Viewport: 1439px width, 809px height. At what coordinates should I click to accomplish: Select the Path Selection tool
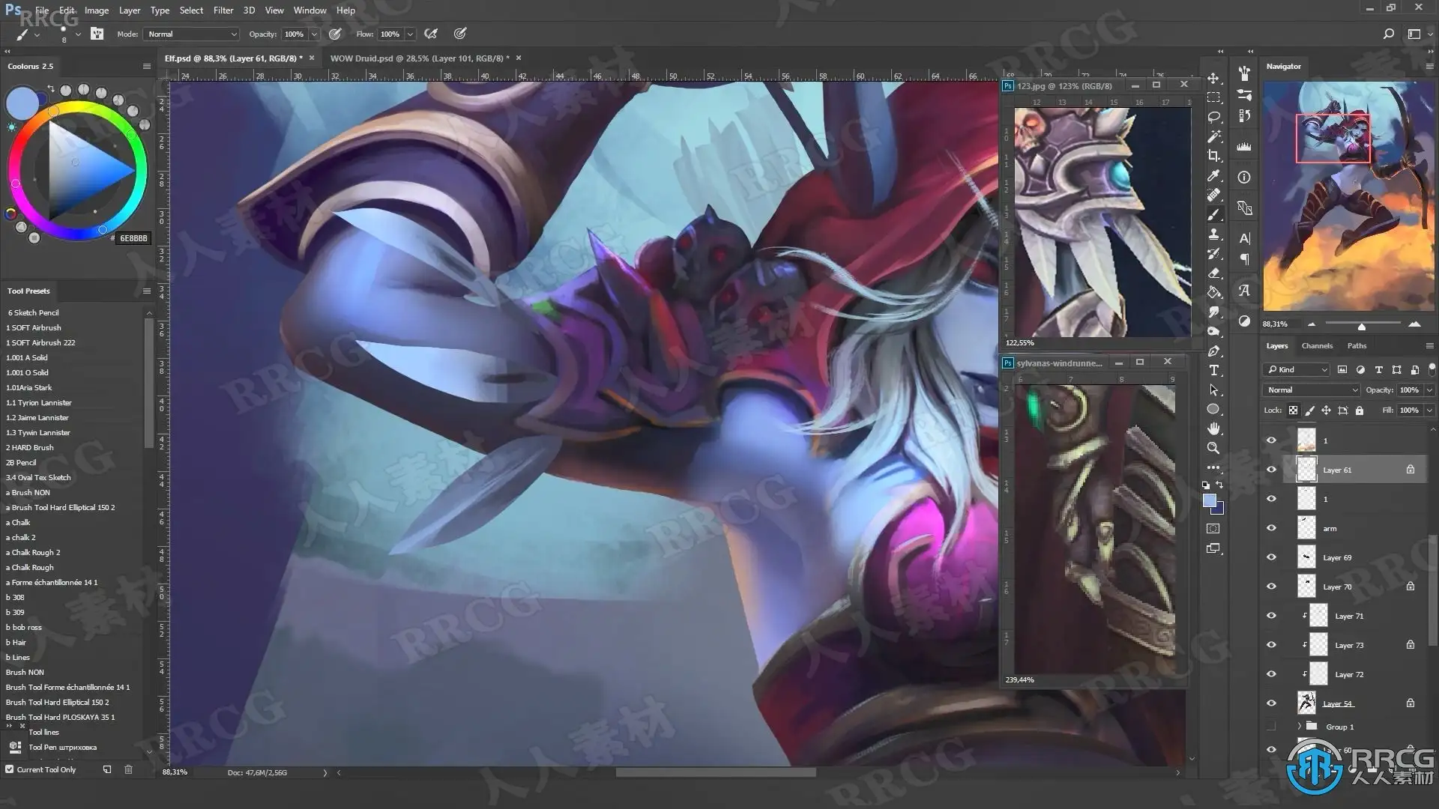point(1213,390)
